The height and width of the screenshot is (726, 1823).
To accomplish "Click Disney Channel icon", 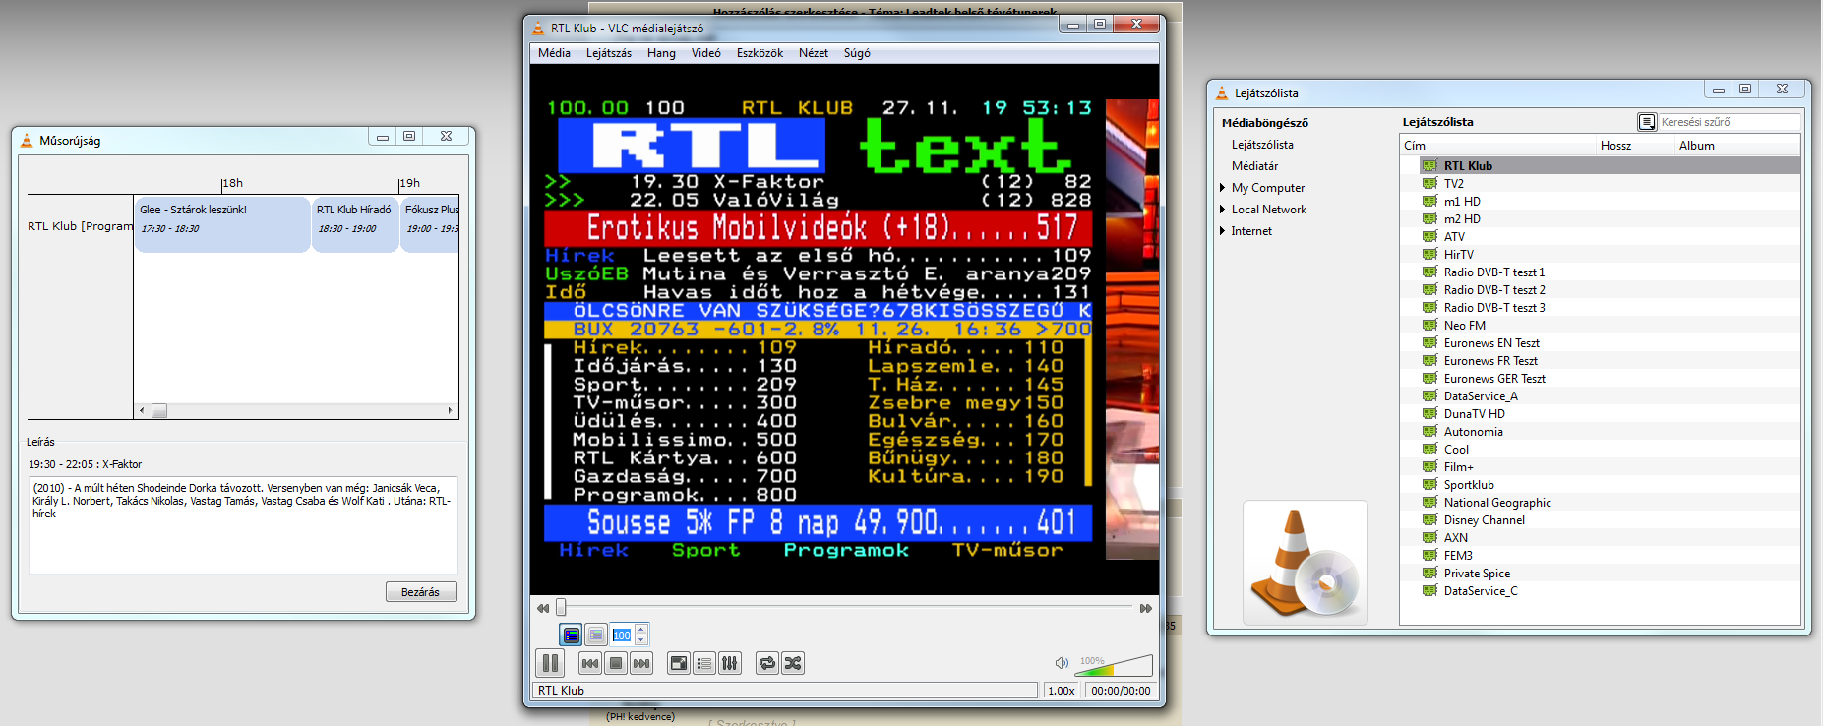I will pos(1430,519).
